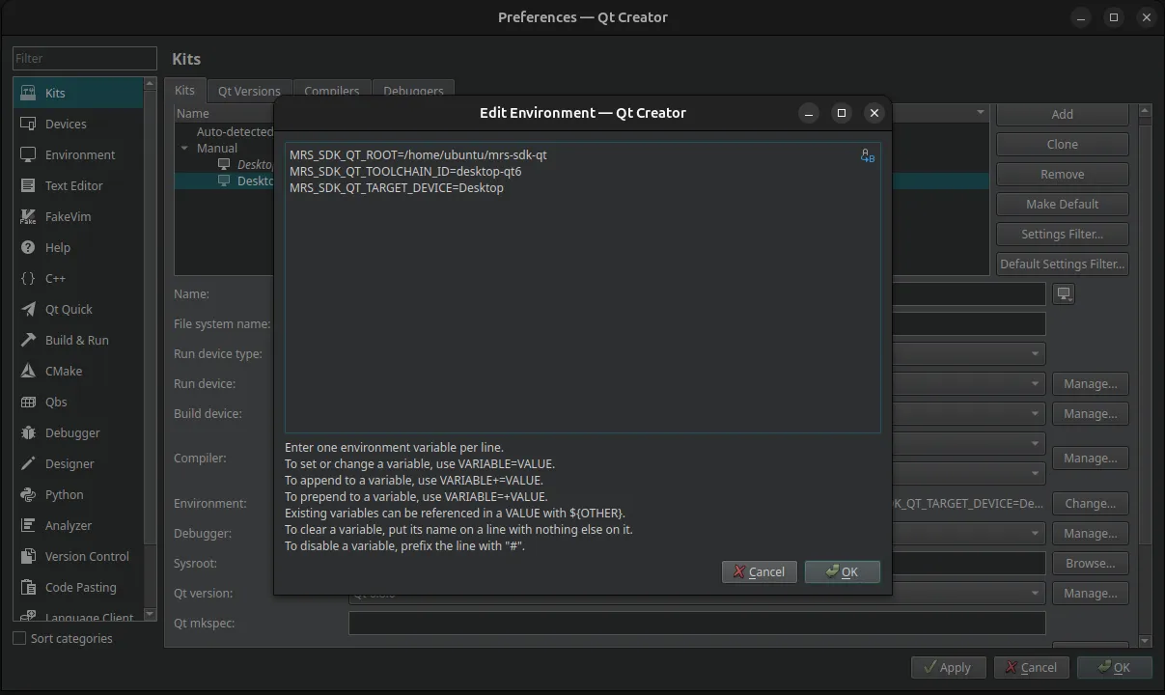The height and width of the screenshot is (695, 1165).
Task: Close the Edit Environment dialog
Action: click(874, 113)
